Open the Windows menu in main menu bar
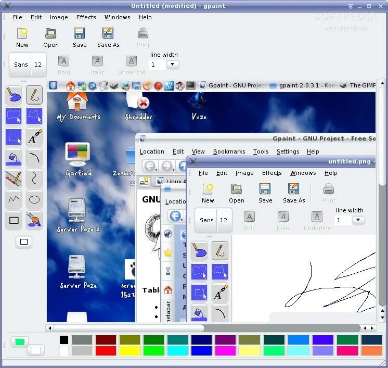This screenshot has width=388, height=368. (118, 17)
